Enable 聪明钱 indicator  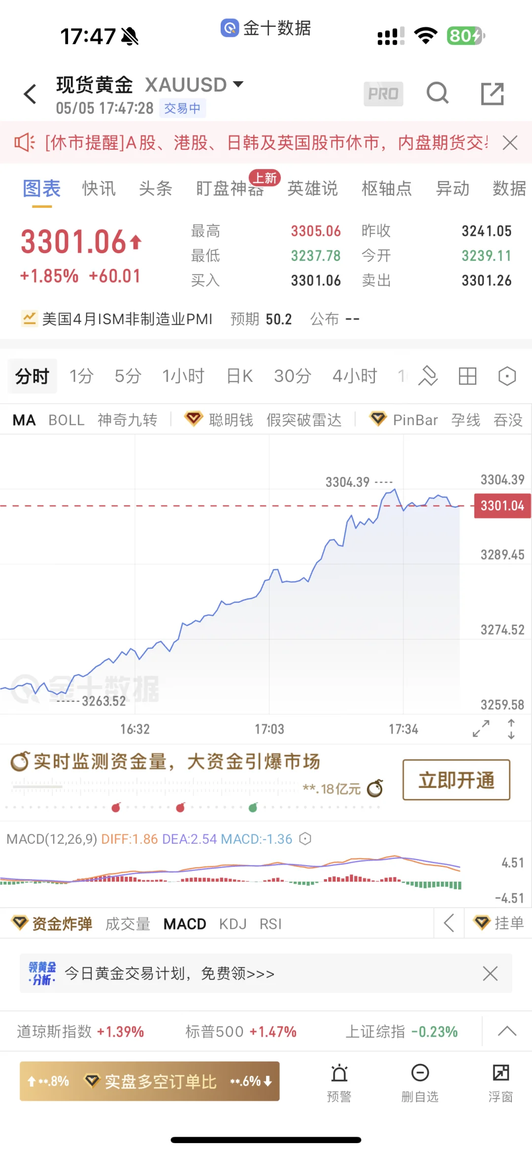(231, 420)
